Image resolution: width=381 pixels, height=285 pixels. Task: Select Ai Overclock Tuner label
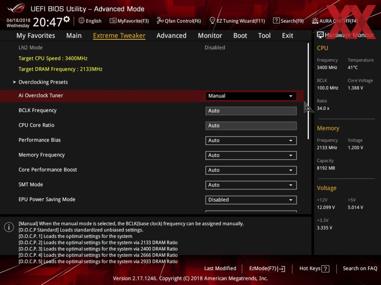pos(41,95)
